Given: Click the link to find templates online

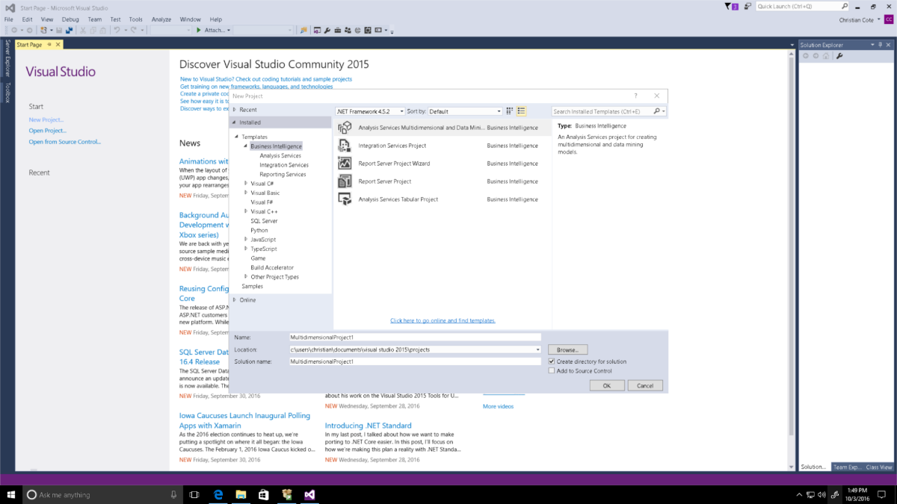Looking at the screenshot, I should pos(443,320).
